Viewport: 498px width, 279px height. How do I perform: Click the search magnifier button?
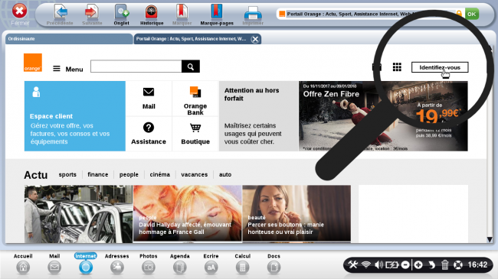pyautogui.click(x=191, y=67)
